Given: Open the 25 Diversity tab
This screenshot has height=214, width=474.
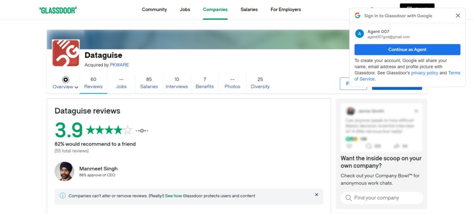Looking at the screenshot, I should tap(260, 83).
